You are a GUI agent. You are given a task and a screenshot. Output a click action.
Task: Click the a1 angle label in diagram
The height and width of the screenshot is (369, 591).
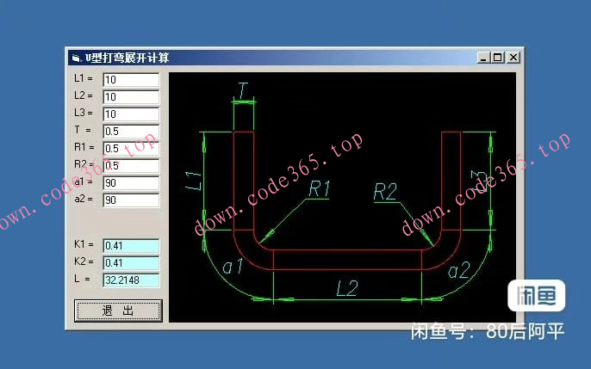click(x=233, y=267)
